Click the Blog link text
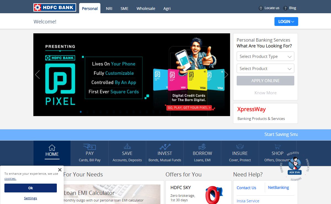The height and width of the screenshot is (204, 331). tap(293, 8)
